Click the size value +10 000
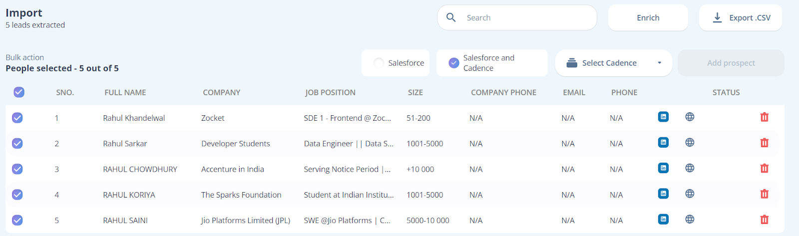The image size is (799, 236). tap(420, 169)
